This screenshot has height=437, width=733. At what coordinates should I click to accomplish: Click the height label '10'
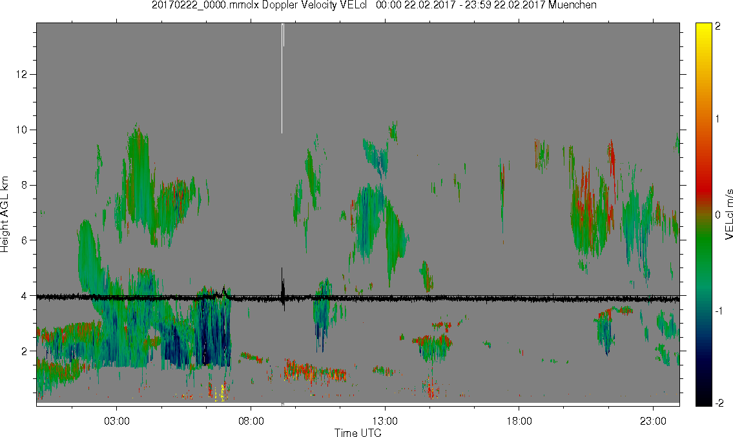(21, 130)
